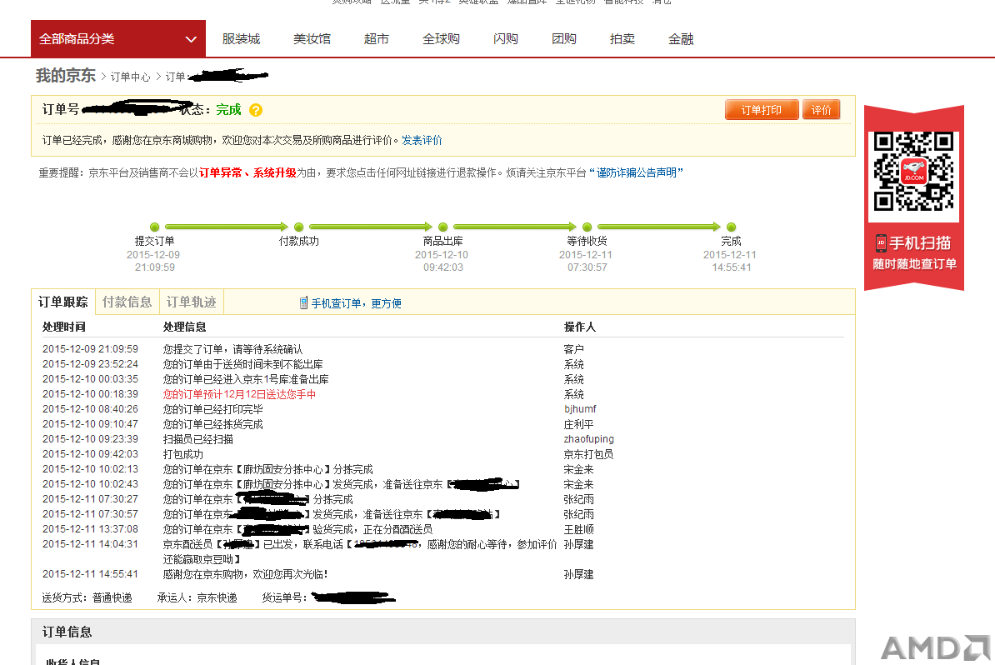Click the 处理信息 column header
The image size is (995, 665).
point(185,327)
